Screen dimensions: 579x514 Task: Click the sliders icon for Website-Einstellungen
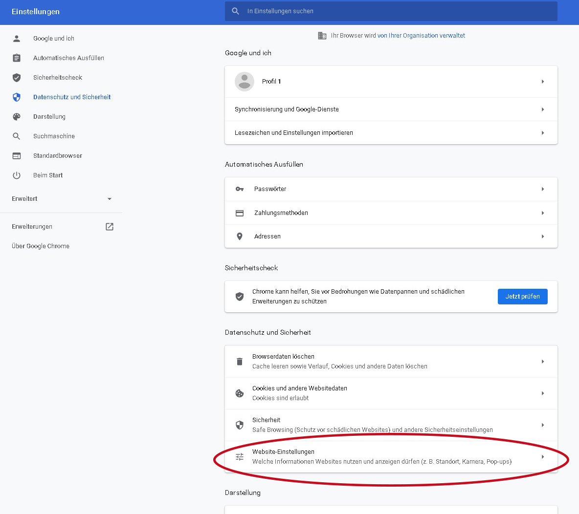tap(240, 457)
